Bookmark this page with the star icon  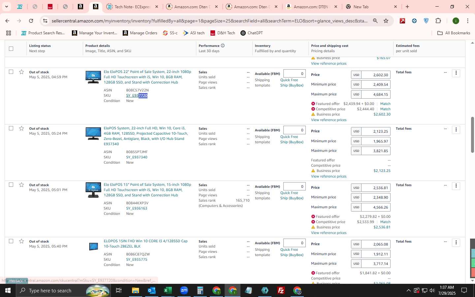[x=386, y=21]
